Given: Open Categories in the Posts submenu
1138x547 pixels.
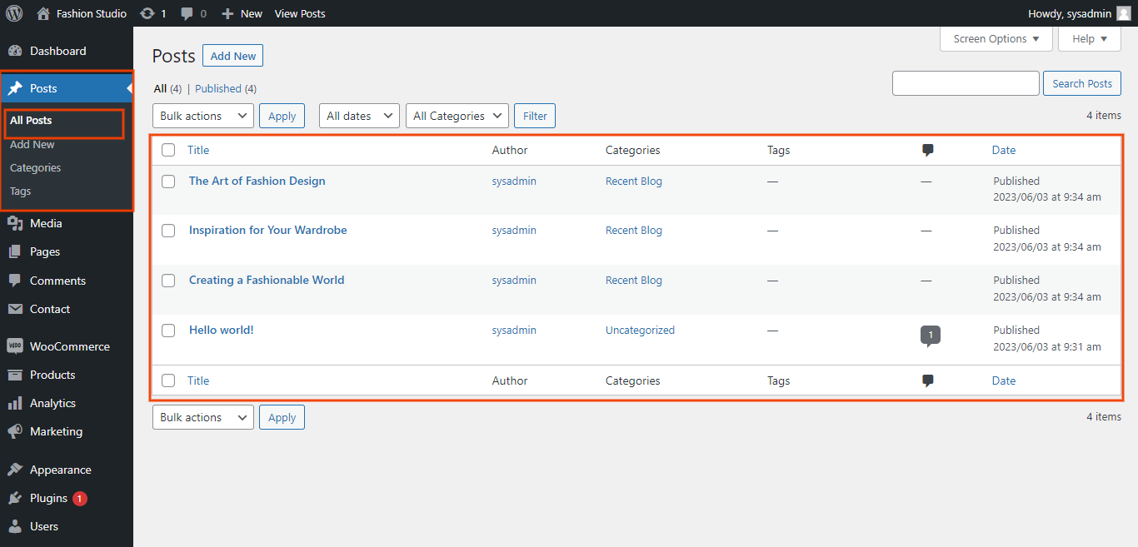Looking at the screenshot, I should pos(35,167).
